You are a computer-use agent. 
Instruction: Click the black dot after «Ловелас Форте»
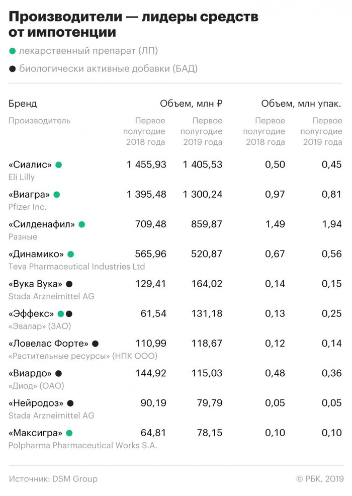(95, 344)
